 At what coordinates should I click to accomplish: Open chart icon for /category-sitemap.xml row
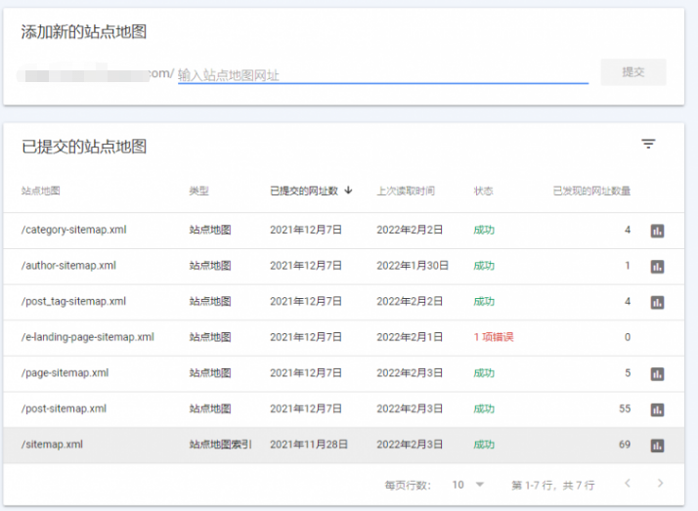point(658,231)
